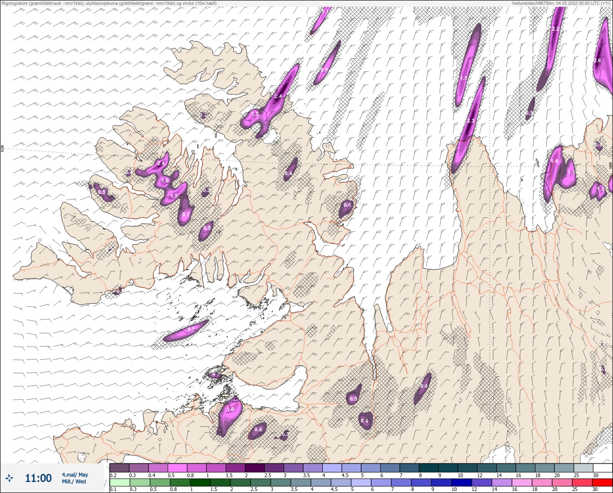Click the 11:00 forecast time label

[38, 478]
